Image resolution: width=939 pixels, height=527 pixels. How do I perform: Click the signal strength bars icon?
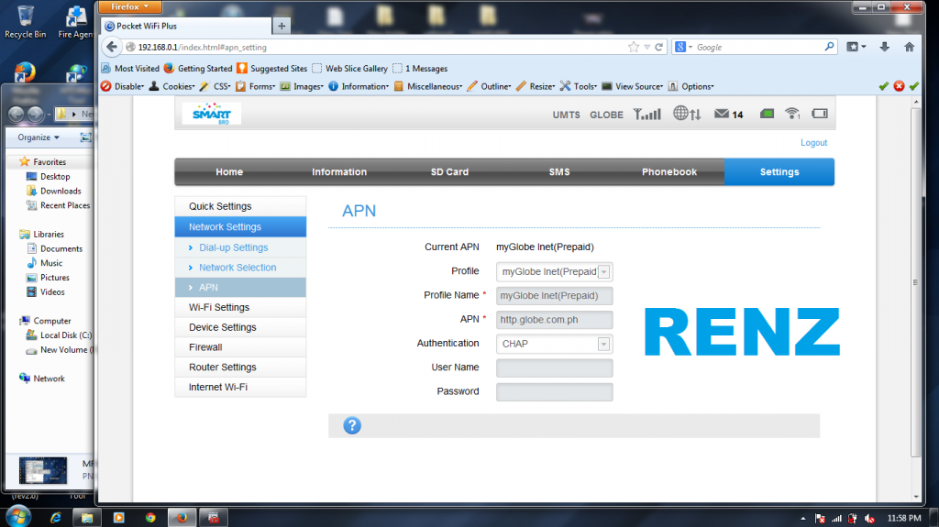click(647, 114)
